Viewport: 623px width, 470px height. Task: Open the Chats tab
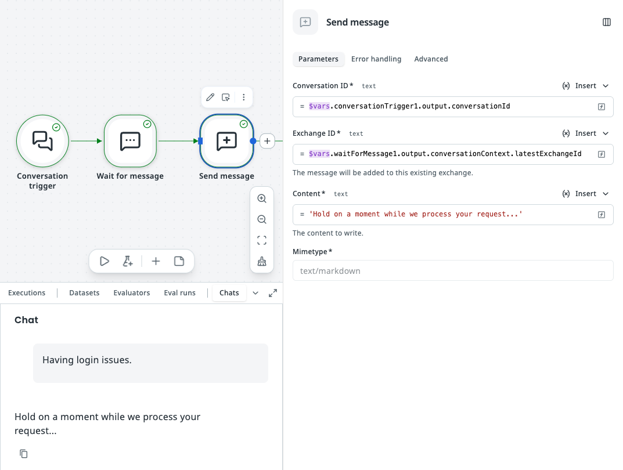(229, 293)
